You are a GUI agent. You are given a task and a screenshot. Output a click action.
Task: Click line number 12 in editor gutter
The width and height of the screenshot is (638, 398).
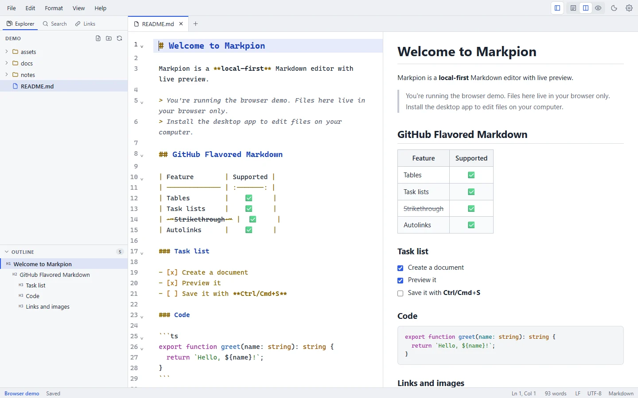[x=134, y=198]
